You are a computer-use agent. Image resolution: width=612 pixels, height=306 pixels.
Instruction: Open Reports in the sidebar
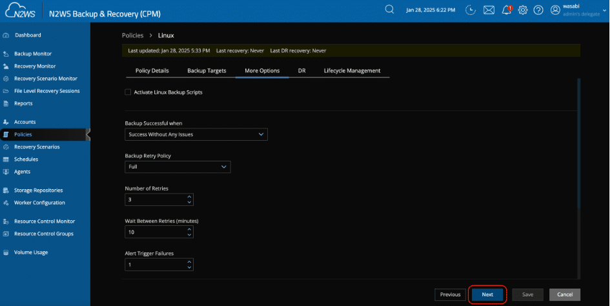(x=23, y=104)
